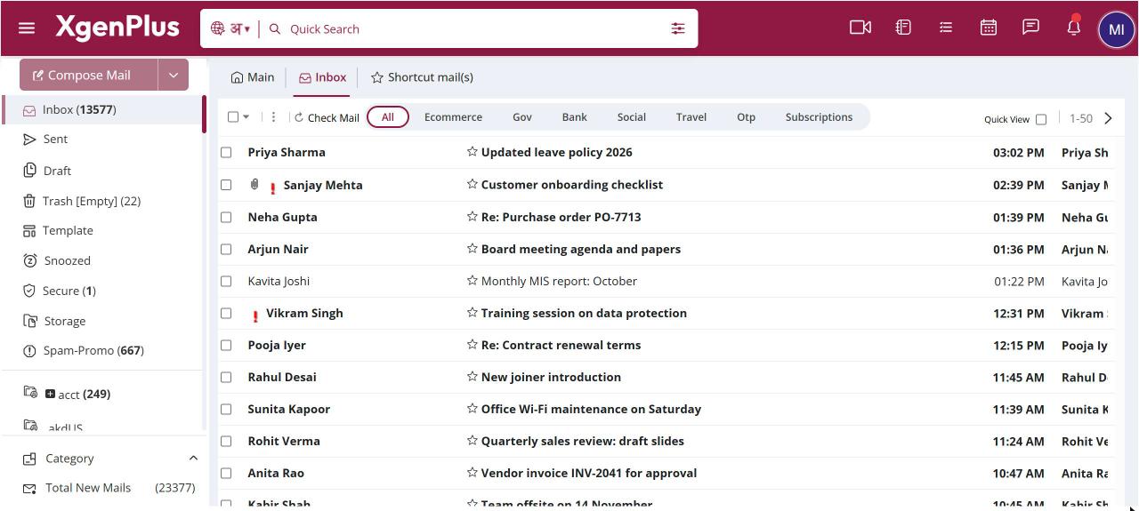Open the notifications bell
This screenshot has height=511, width=1139.
coord(1073,27)
